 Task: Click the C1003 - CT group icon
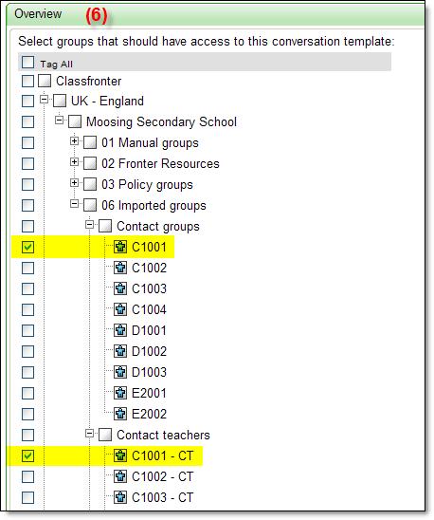tap(120, 497)
